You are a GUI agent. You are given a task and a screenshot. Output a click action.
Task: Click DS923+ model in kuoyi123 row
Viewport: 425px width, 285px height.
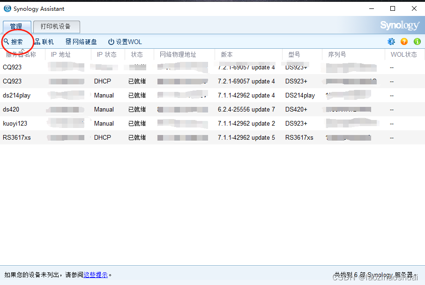click(296, 124)
